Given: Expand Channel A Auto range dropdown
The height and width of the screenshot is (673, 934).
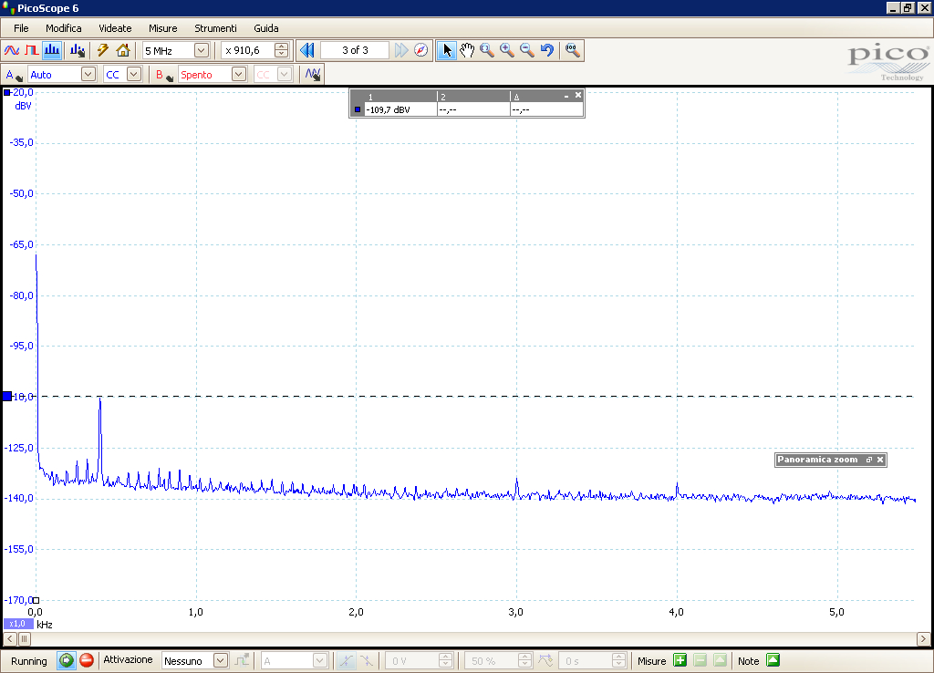Looking at the screenshot, I should [x=88, y=75].
